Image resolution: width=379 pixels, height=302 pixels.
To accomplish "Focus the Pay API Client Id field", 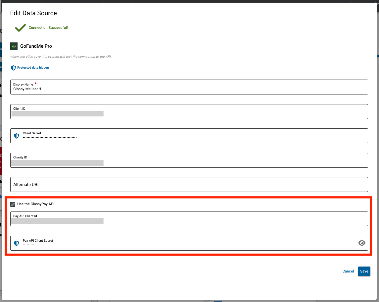I will (189, 219).
